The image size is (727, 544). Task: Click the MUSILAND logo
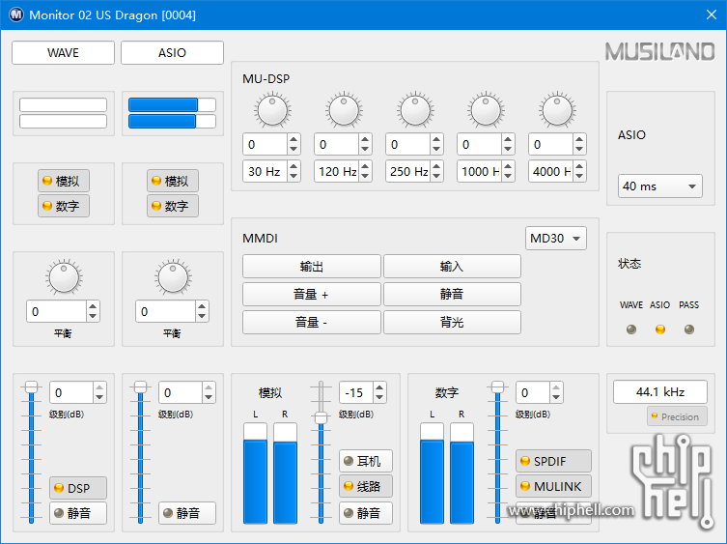pyautogui.click(x=659, y=51)
